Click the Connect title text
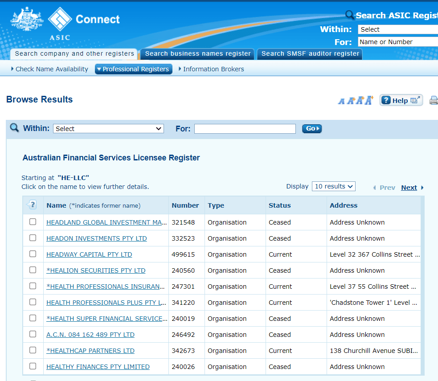Image resolution: width=438 pixels, height=381 pixels. tap(98, 19)
